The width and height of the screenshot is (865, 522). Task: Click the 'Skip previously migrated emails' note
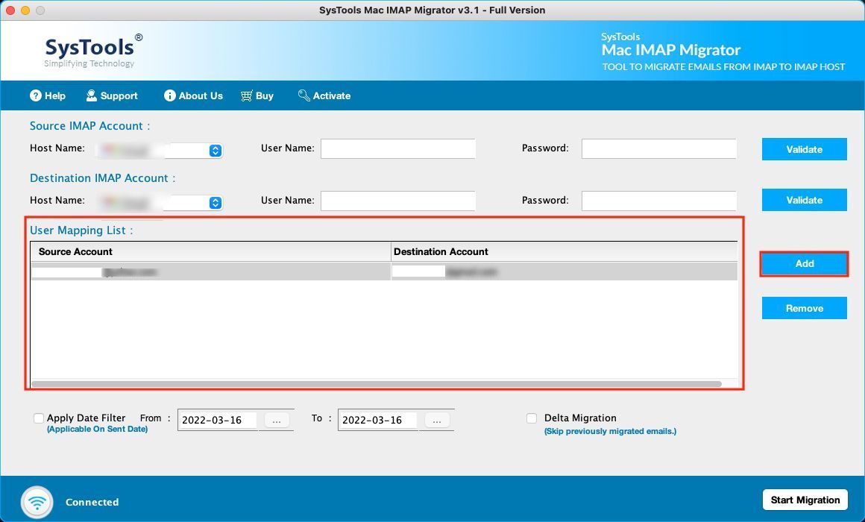point(610,432)
